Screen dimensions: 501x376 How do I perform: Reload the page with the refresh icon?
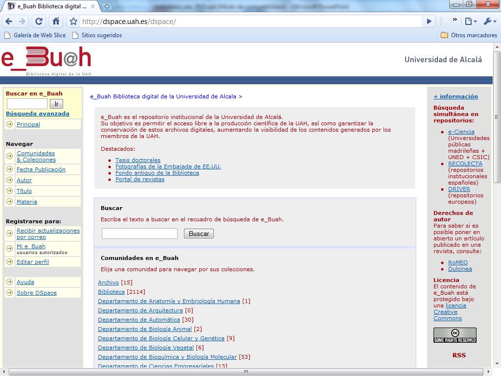(x=39, y=22)
